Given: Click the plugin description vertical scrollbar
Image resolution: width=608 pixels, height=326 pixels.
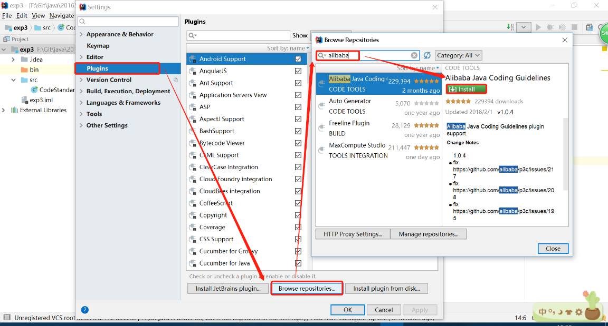Looking at the screenshot, I should click(x=565, y=155).
